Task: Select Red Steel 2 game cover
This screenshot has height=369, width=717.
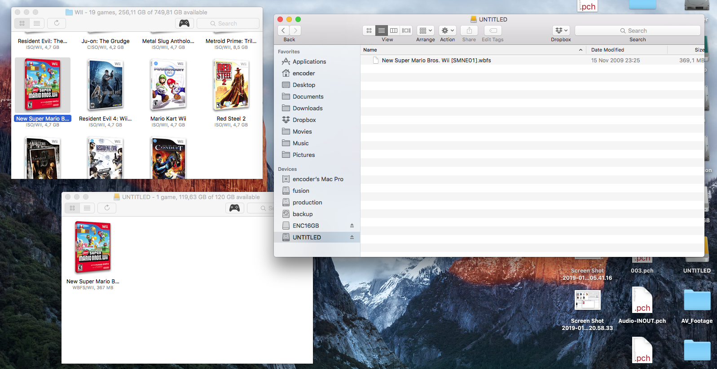Action: tap(231, 85)
